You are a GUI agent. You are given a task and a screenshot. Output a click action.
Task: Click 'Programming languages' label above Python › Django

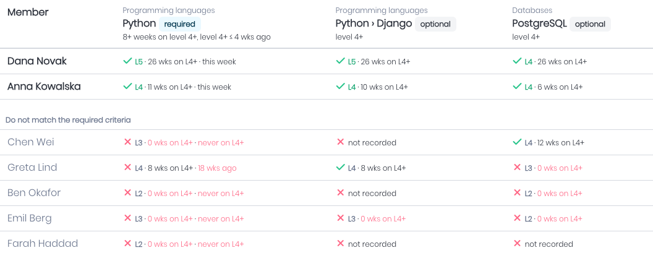click(382, 10)
